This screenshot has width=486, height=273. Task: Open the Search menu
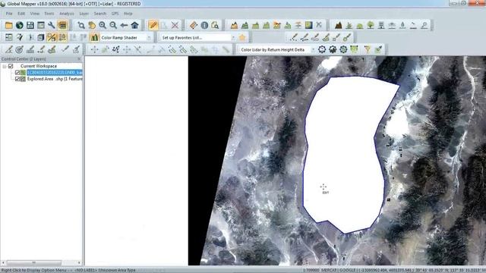click(x=100, y=14)
